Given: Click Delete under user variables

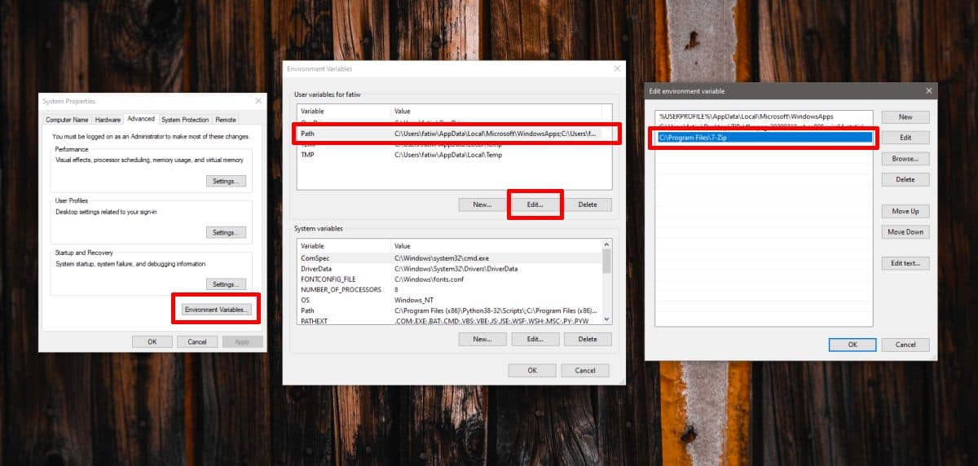Looking at the screenshot, I should click(588, 204).
